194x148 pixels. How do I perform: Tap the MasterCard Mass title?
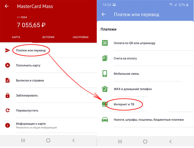tap(35, 6)
